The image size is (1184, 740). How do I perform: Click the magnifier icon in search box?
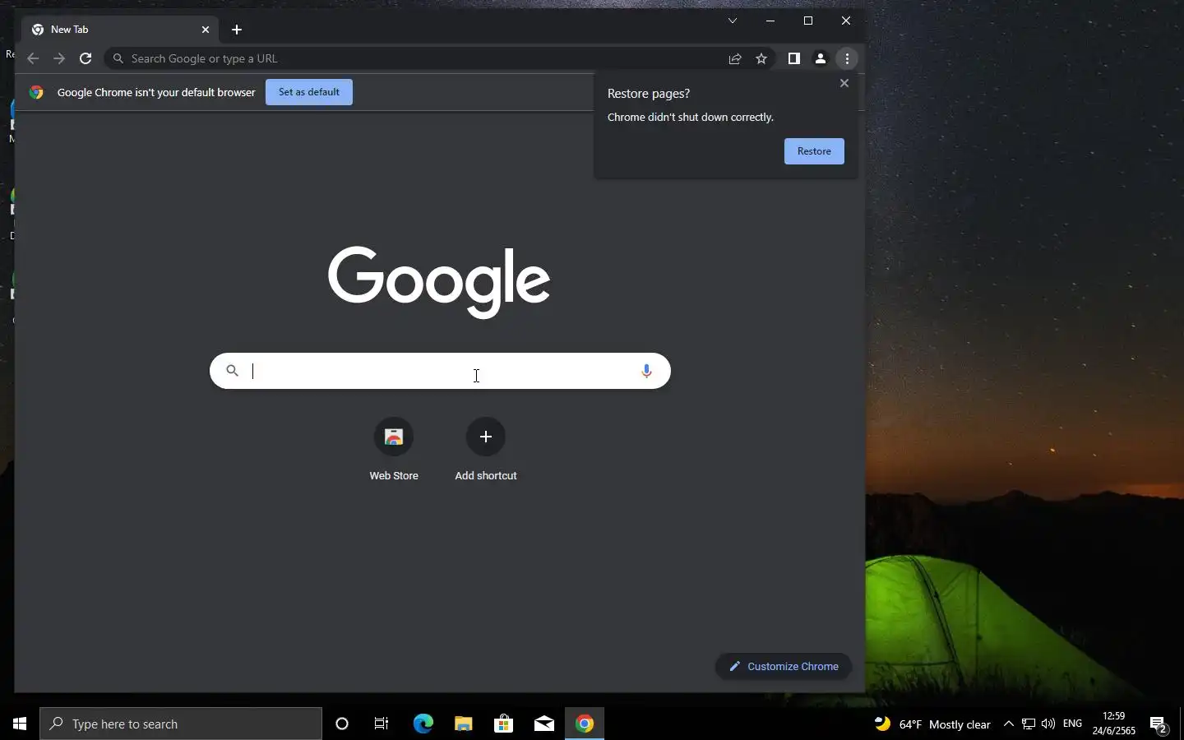[x=233, y=371]
